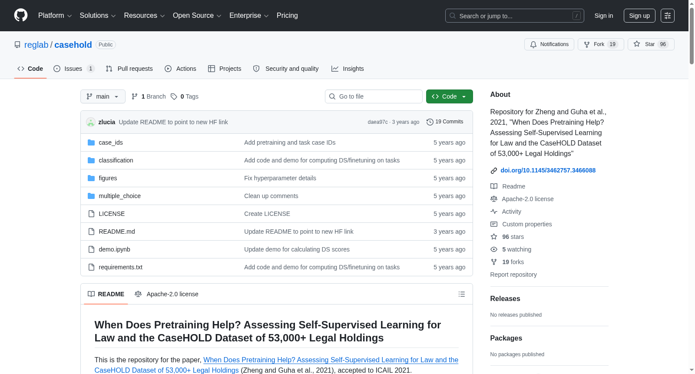Click the Custom properties note icon
The width and height of the screenshot is (695, 374).
pyautogui.click(x=494, y=224)
